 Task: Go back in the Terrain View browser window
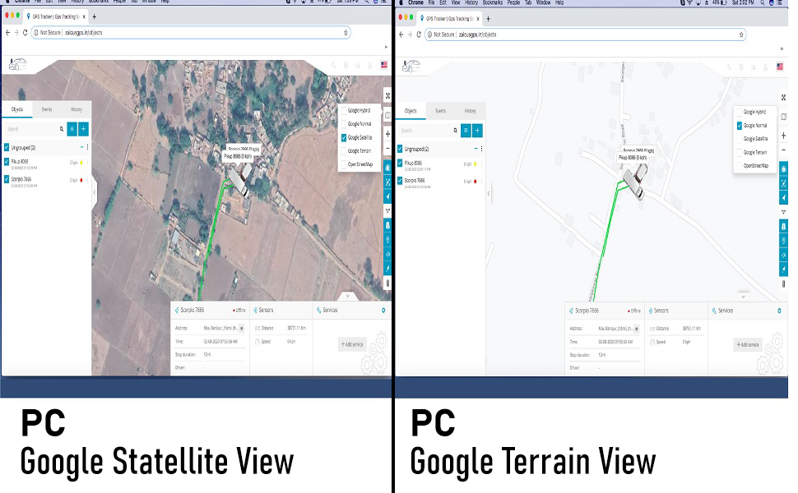pyautogui.click(x=401, y=35)
